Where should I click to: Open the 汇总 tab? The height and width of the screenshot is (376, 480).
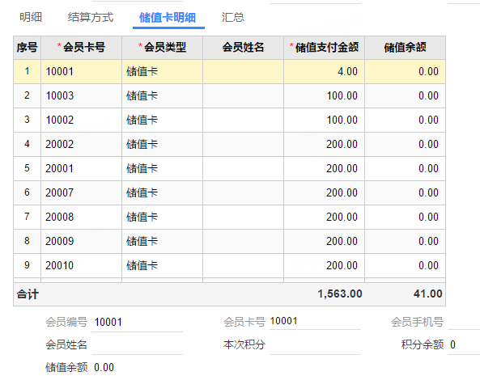233,17
